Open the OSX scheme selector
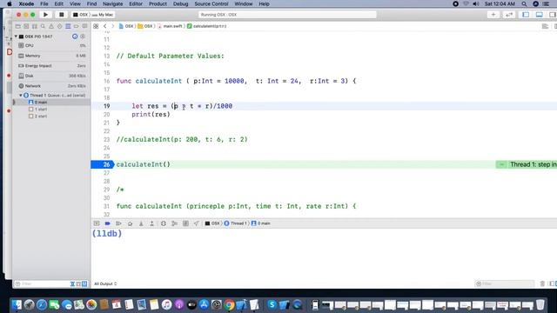 pos(81,15)
